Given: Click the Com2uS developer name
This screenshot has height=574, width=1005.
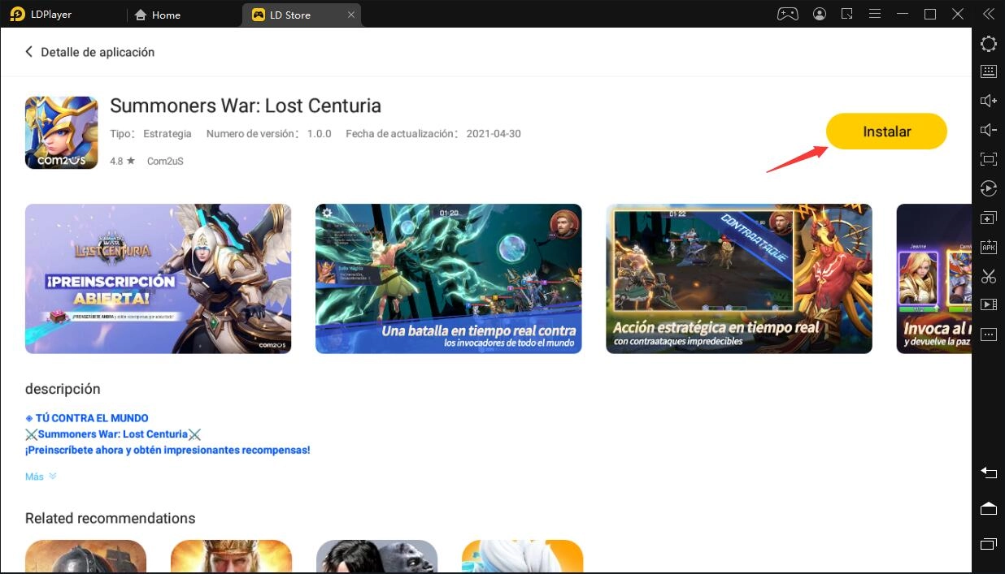Looking at the screenshot, I should click(x=165, y=162).
